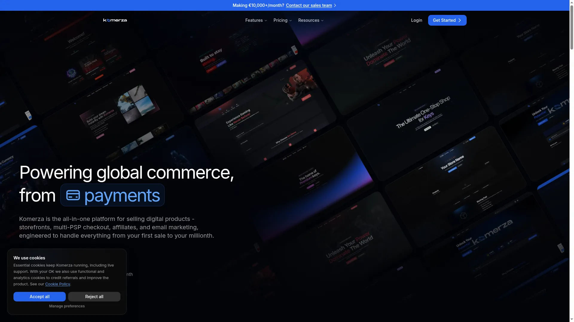
Task: Expand the Pricing dropdown menu
Action: pos(283,20)
